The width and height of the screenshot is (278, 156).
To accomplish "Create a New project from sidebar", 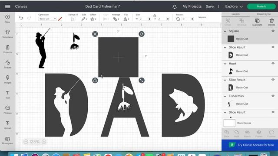I will (7, 19).
